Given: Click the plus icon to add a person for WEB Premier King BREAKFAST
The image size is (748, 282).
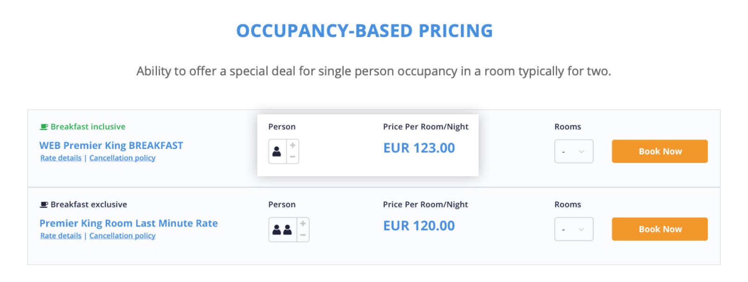Looking at the screenshot, I should coord(292,145).
